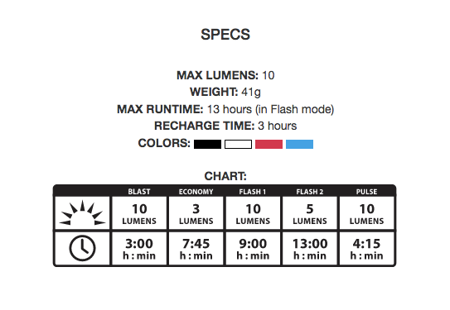This screenshot has height=310, width=450.
Task: Click the sunburst brightness icon
Action: [x=82, y=212]
